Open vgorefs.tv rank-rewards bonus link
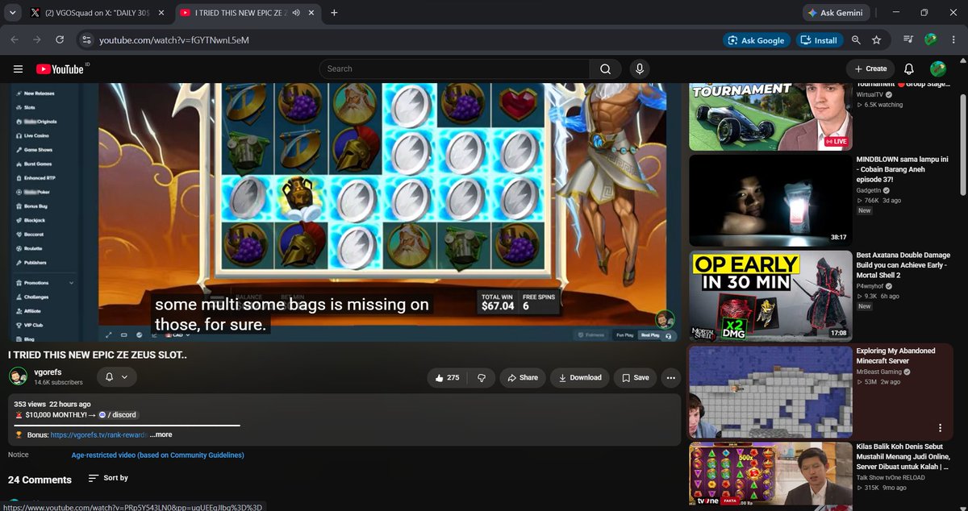The image size is (968, 511). pyautogui.click(x=99, y=434)
